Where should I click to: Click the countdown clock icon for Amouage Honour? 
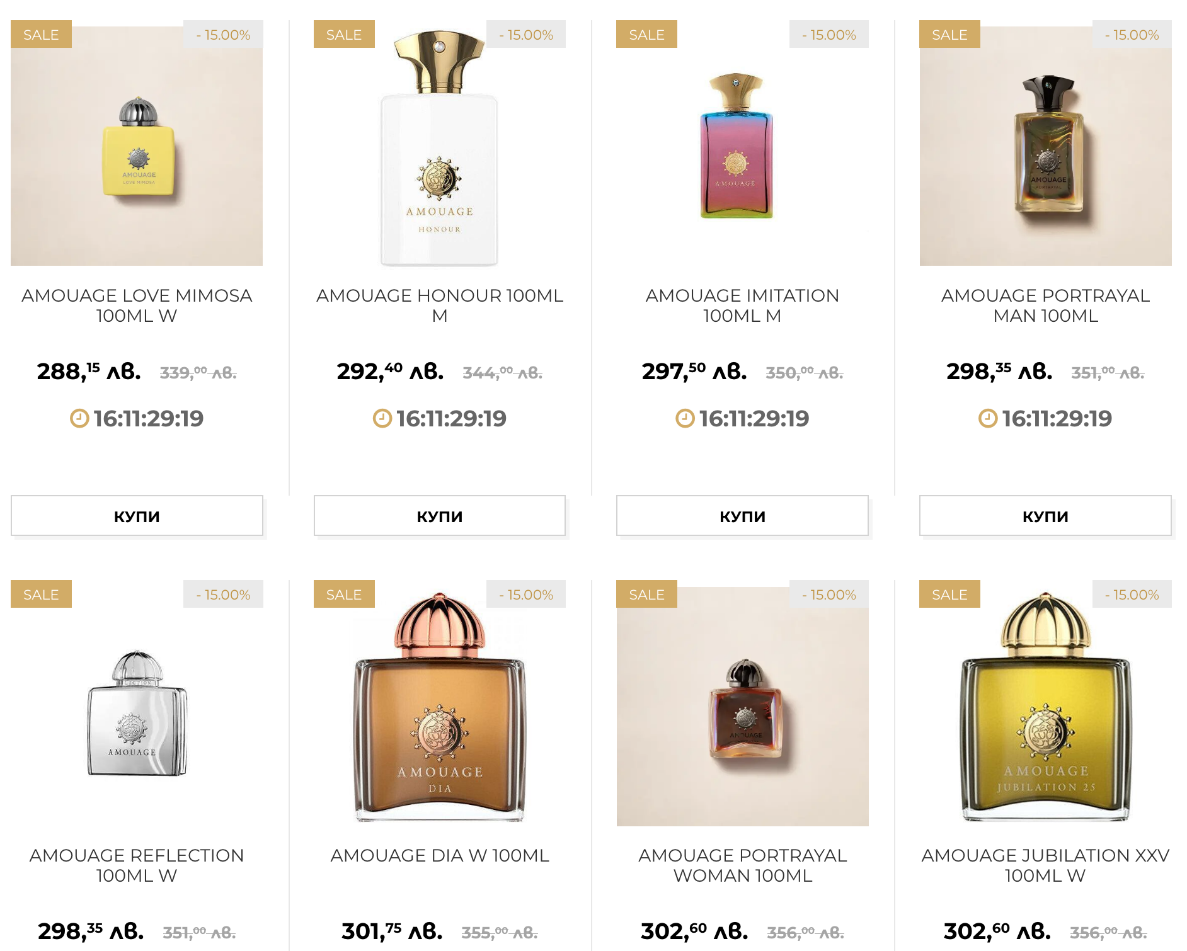coord(382,418)
